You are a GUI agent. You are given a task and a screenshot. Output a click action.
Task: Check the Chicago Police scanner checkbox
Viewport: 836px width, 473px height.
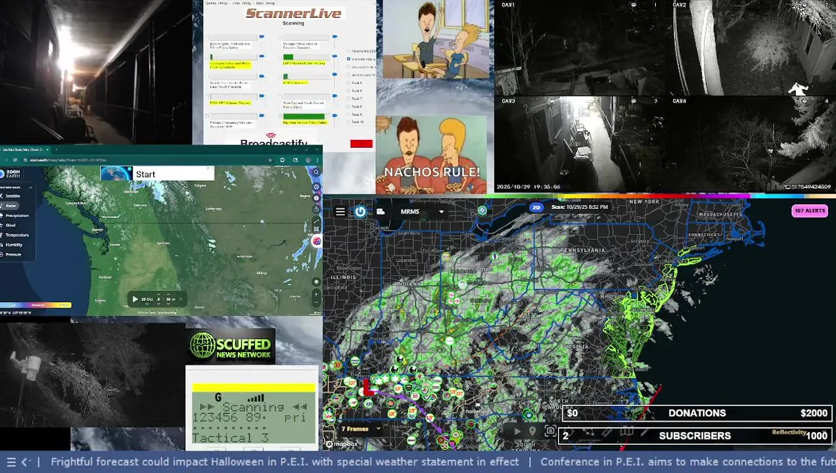(281, 37)
